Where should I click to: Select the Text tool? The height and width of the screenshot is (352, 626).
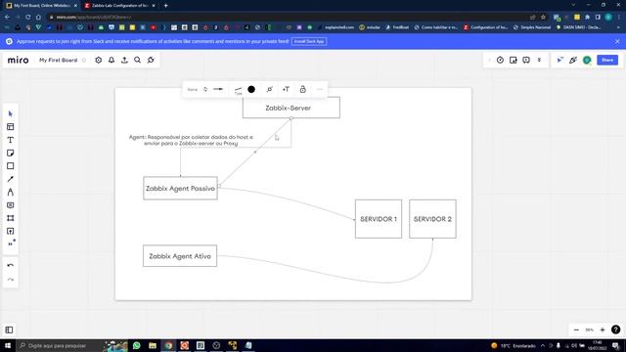click(11, 140)
